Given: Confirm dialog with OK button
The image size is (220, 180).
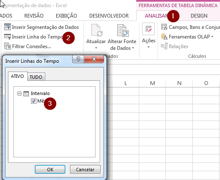Looking at the screenshot, I should (50, 170).
